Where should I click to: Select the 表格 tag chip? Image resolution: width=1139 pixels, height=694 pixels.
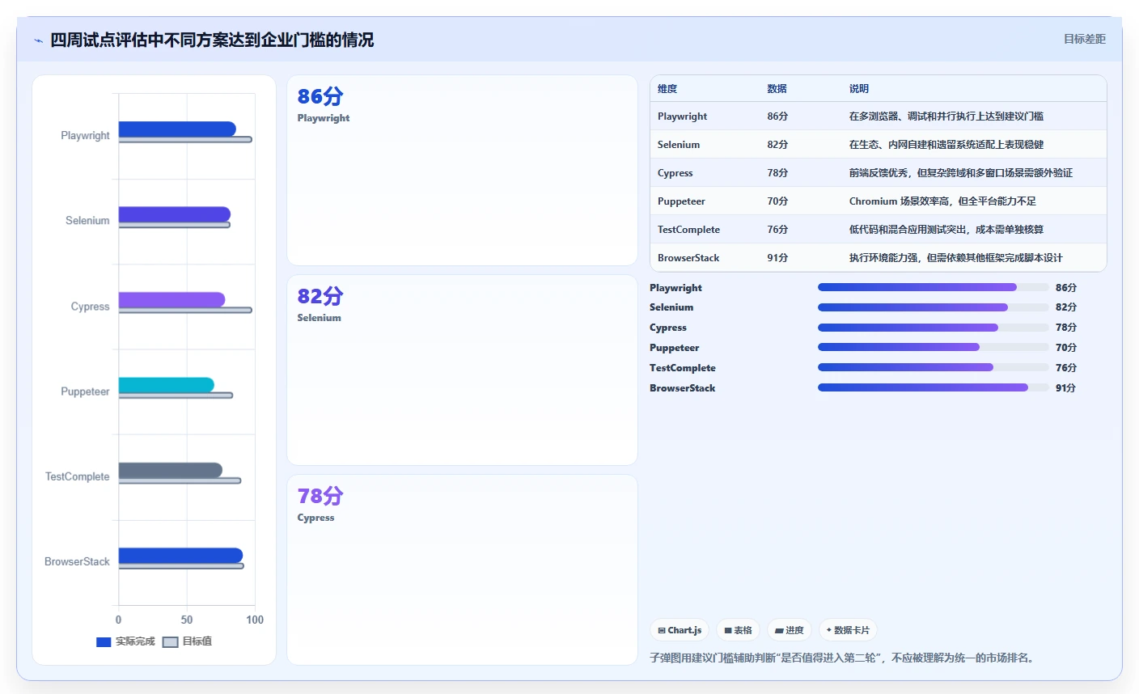pyautogui.click(x=738, y=630)
